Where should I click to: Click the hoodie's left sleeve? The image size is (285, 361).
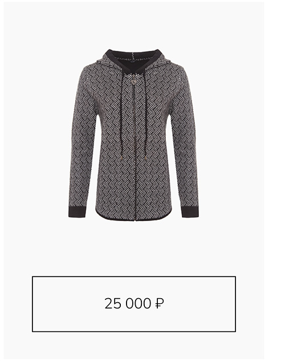click(82, 143)
